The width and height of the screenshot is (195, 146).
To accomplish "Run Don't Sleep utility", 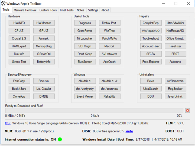I will pos(85,54).
